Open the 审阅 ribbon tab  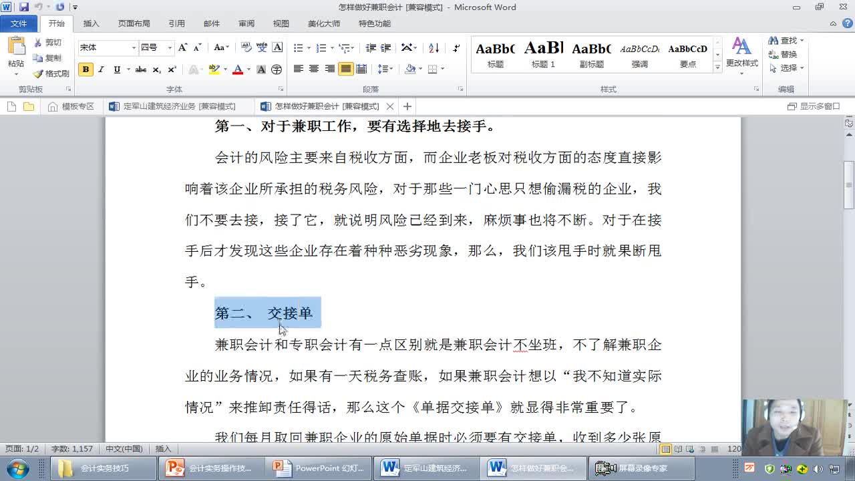[246, 23]
